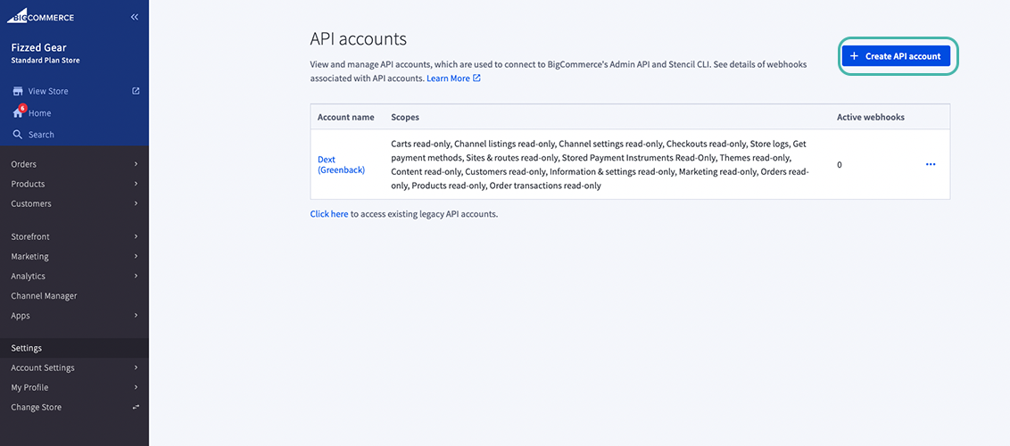Viewport: 1010px width, 446px height.
Task: Click the View Store storefront icon
Action: point(17,91)
